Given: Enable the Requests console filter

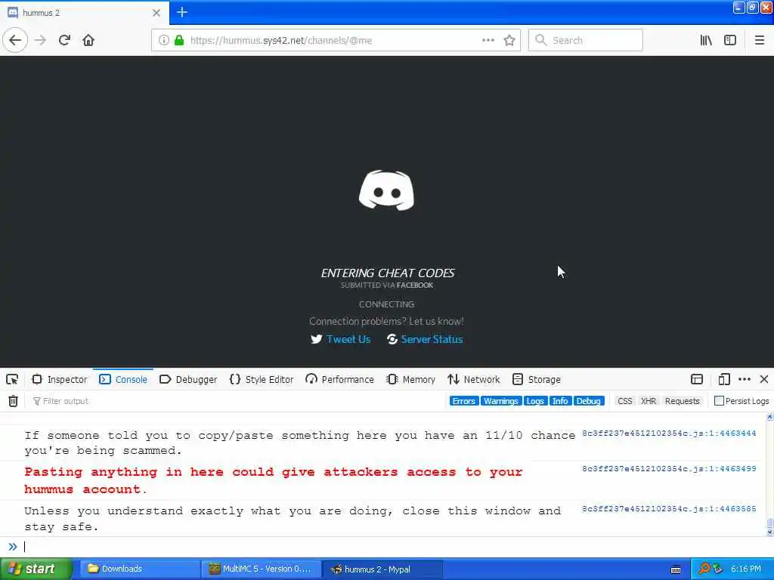Looking at the screenshot, I should [683, 401].
